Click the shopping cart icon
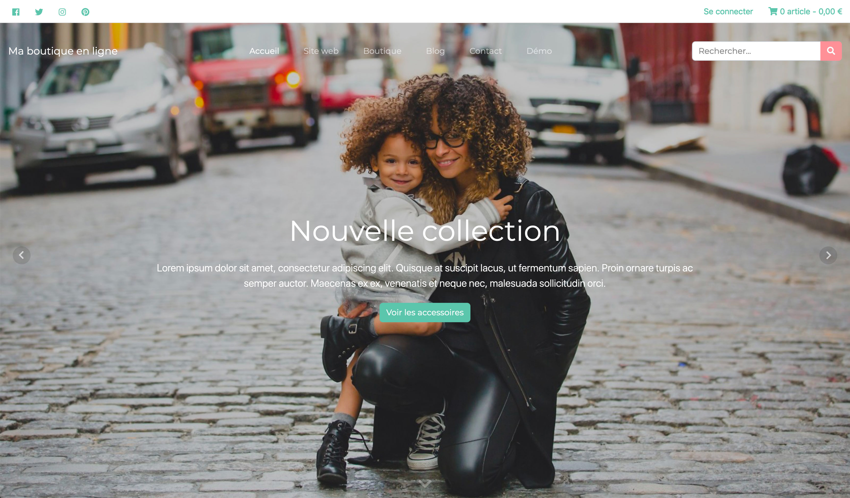850x498 pixels. tap(773, 11)
